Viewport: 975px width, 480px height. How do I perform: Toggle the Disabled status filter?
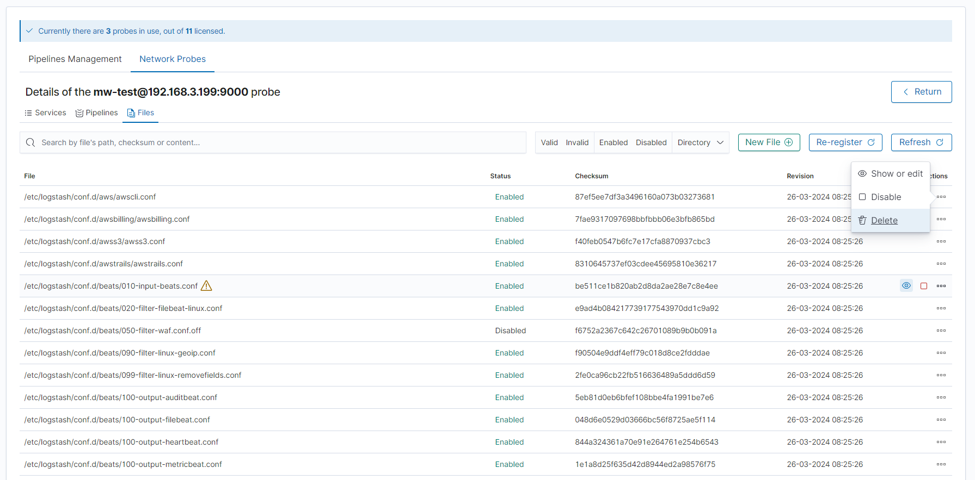[x=651, y=142]
